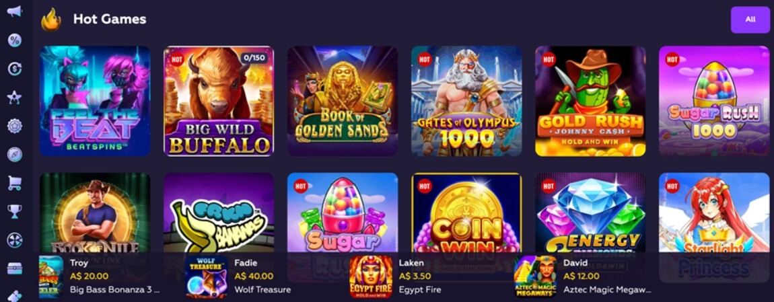774x302 pixels.
Task: Open the treasure chest icon in sidebar
Action: coord(14,268)
